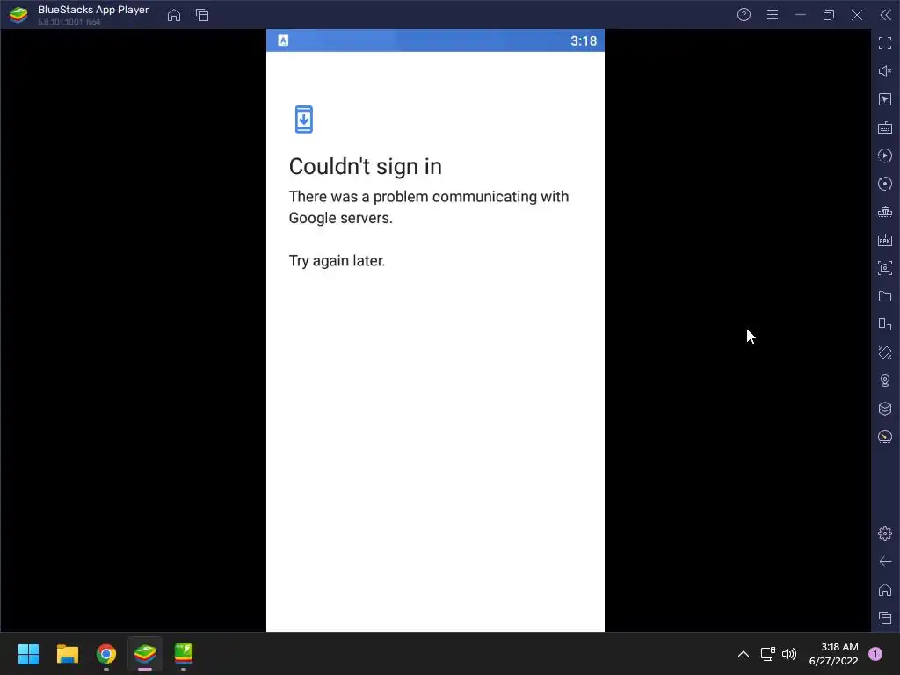The width and height of the screenshot is (900, 675).
Task: Collapse the sidebar with double chevron
Action: tap(886, 15)
